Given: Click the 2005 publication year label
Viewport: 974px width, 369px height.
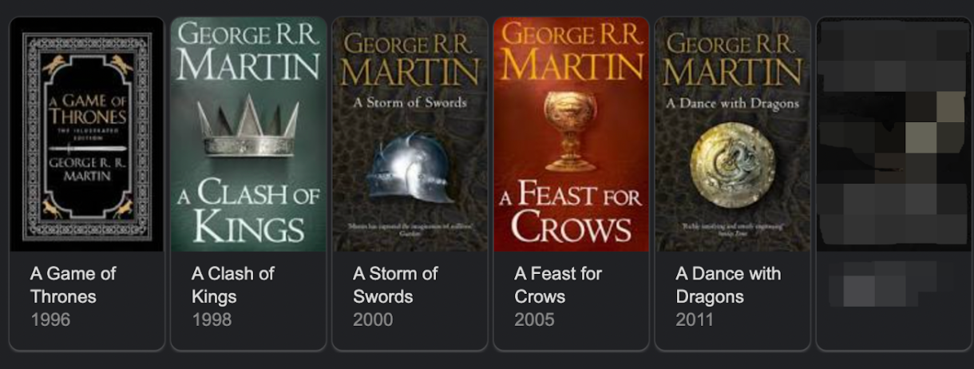Looking at the screenshot, I should pyautogui.click(x=534, y=320).
